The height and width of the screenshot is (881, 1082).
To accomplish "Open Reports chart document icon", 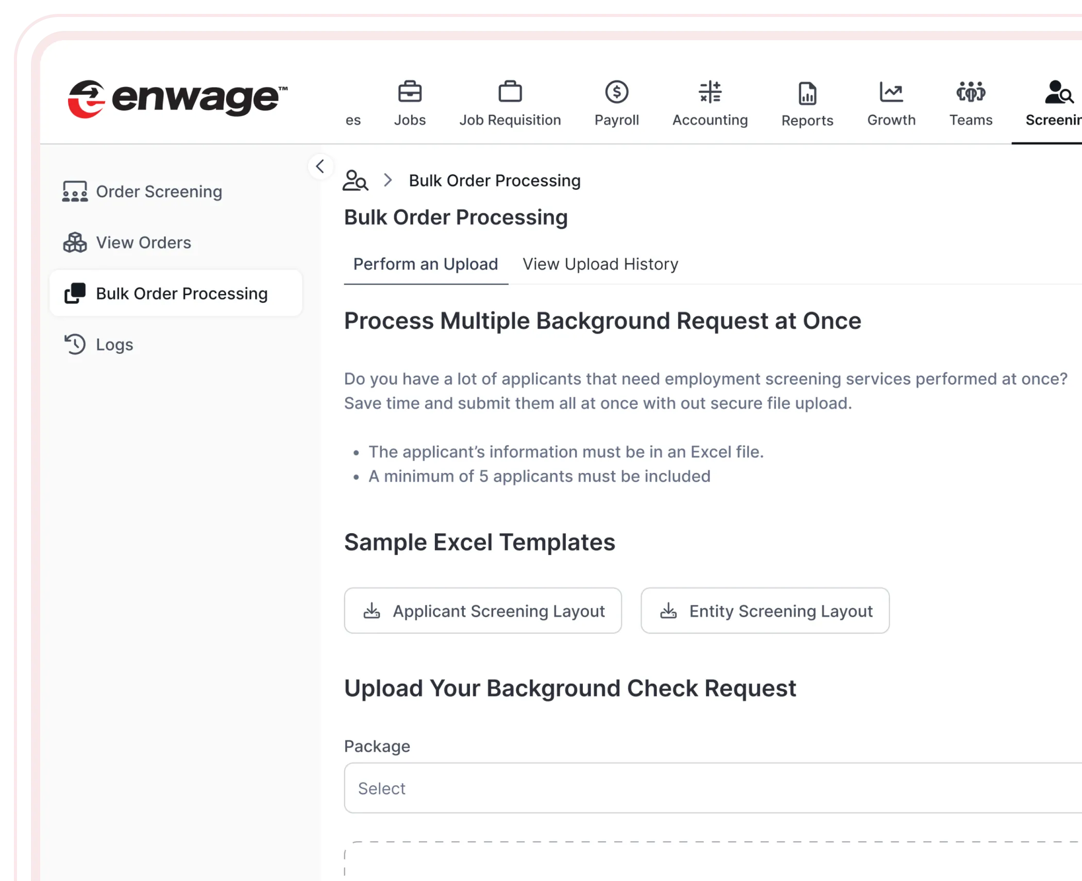I will click(x=807, y=94).
